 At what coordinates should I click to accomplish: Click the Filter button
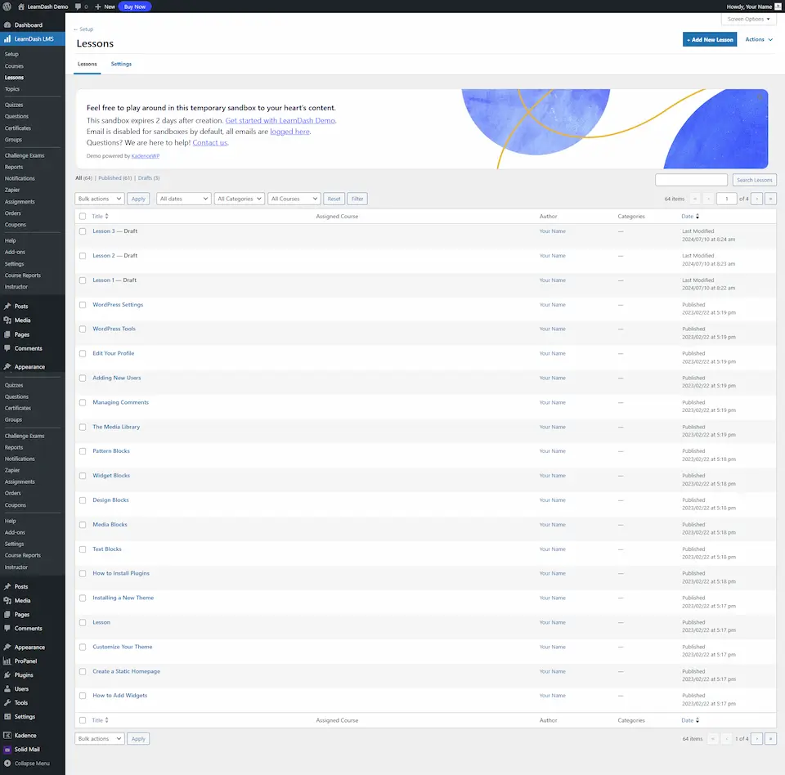pyautogui.click(x=357, y=199)
